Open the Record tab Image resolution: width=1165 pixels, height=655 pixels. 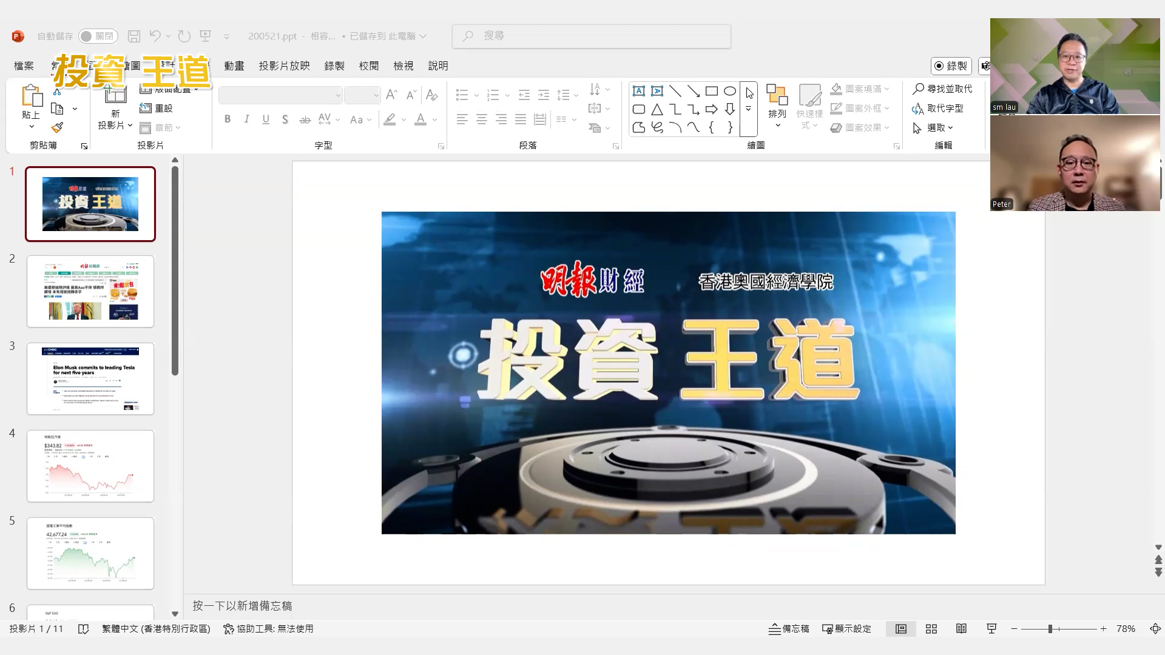point(334,65)
